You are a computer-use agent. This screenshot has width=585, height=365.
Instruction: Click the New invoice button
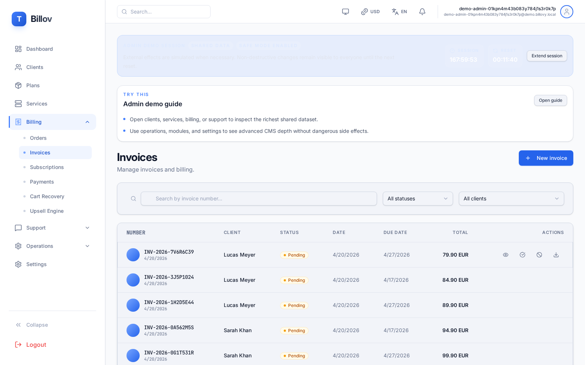tap(546, 158)
